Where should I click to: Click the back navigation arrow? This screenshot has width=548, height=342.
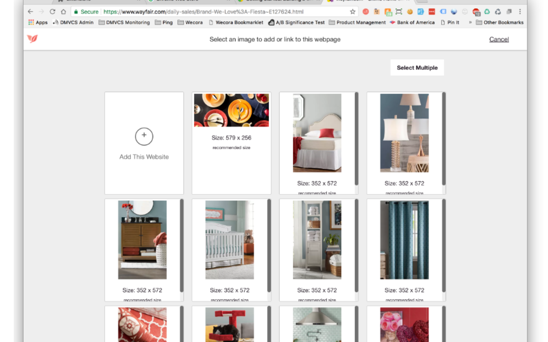tap(30, 12)
